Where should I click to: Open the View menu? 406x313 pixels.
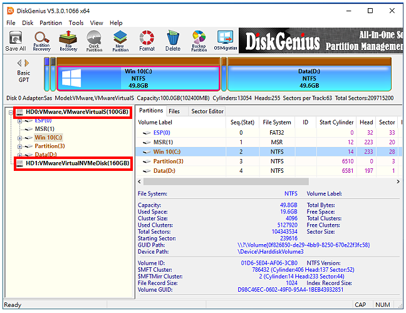[96, 23]
